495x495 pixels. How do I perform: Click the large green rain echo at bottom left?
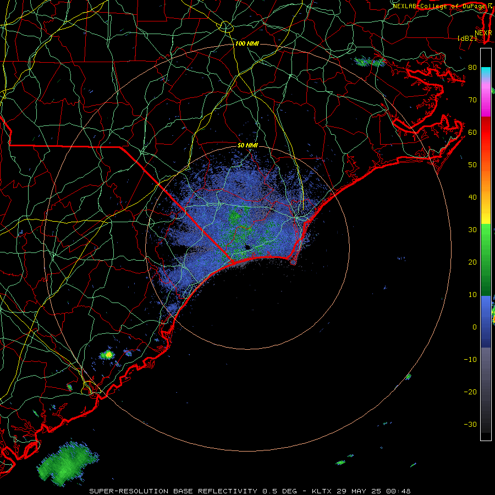67,464
